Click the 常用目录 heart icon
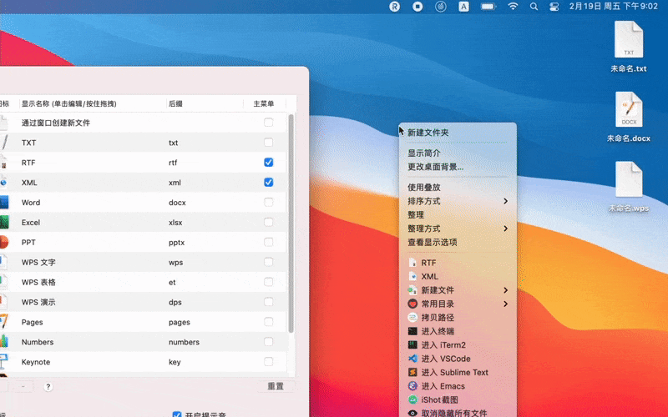Viewport: 668px width, 417px height. (x=412, y=304)
